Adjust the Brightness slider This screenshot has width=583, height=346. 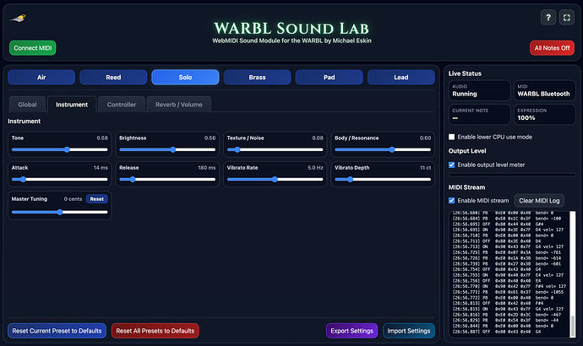point(167,149)
